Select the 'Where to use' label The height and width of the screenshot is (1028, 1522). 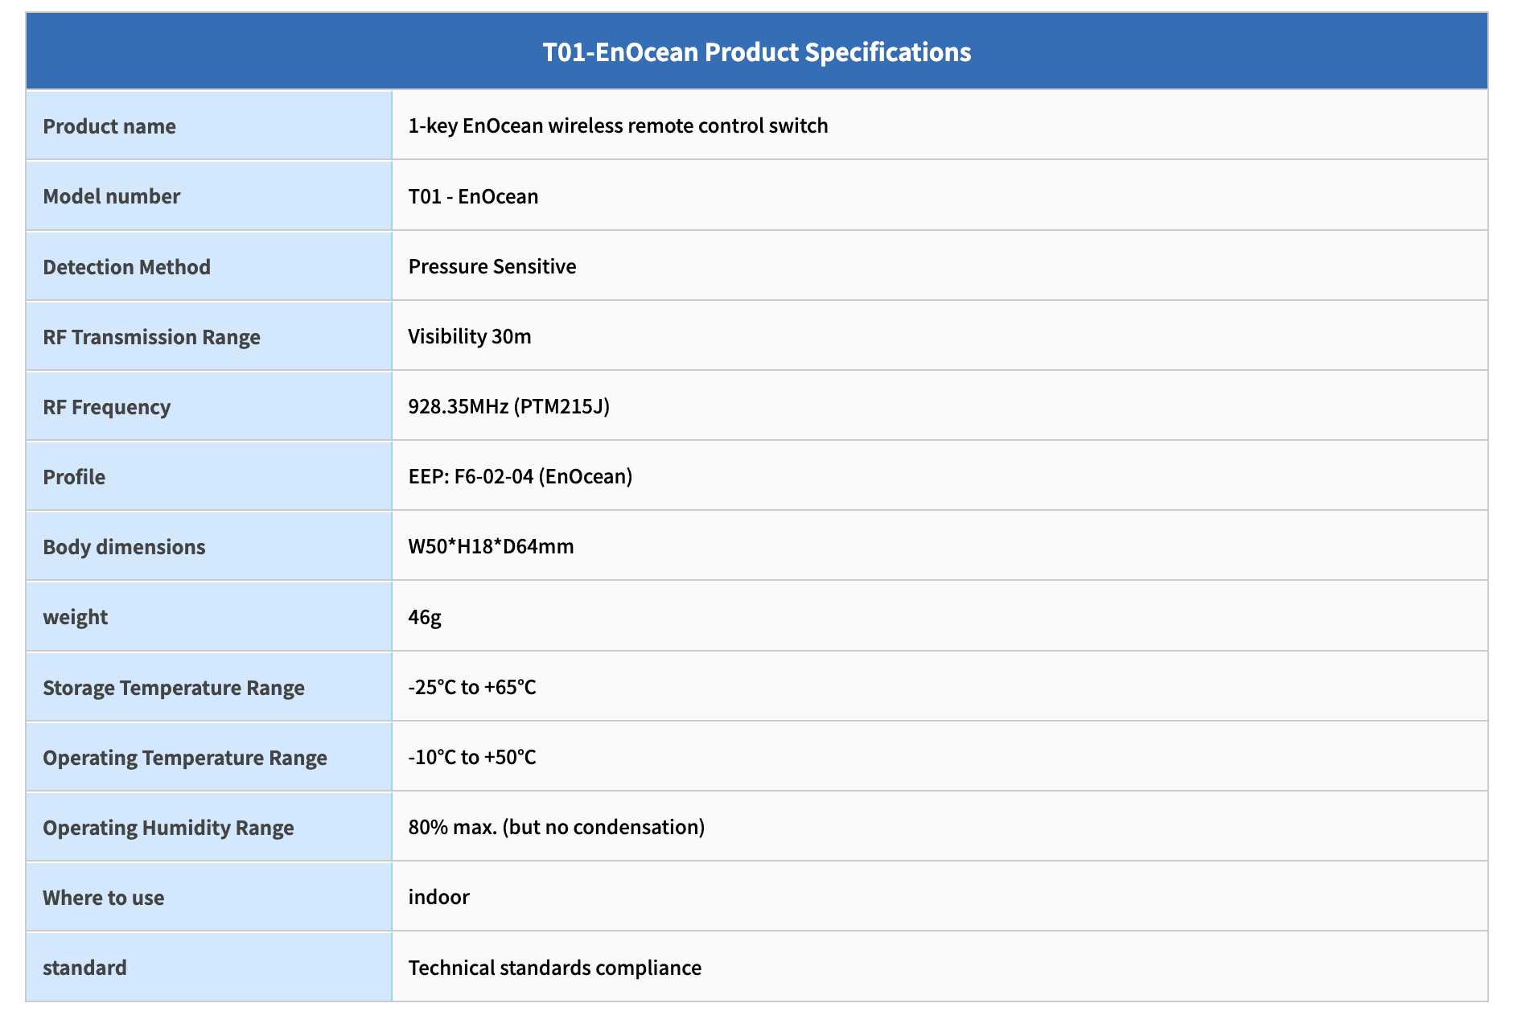click(103, 898)
